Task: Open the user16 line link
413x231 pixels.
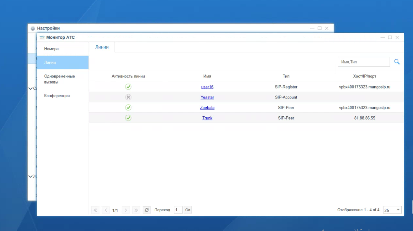Action: coord(207,87)
